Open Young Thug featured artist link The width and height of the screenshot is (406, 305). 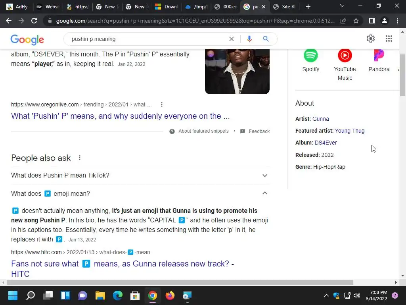click(x=350, y=131)
